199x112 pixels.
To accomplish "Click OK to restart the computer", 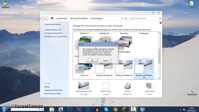I will pos(92,60).
